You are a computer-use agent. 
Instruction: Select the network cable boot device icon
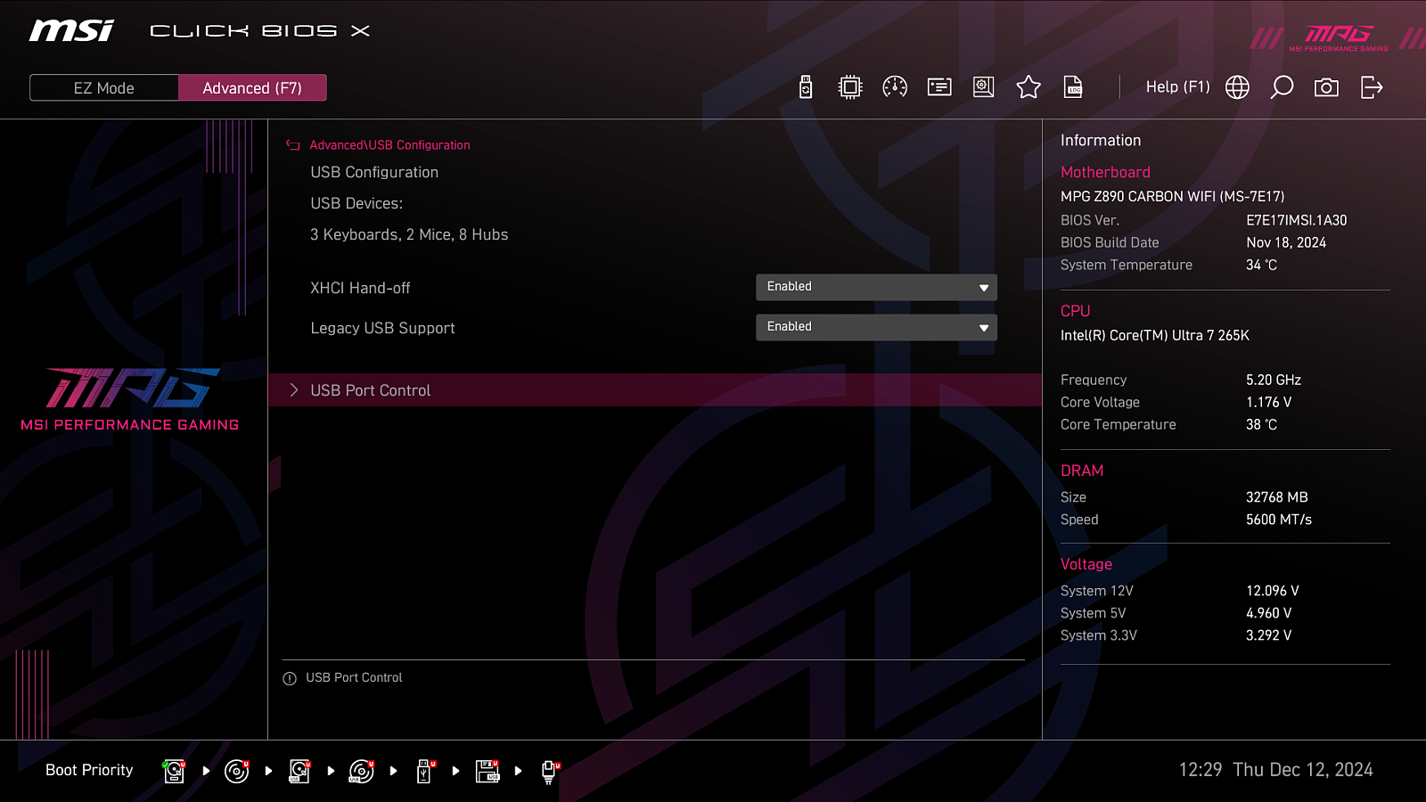point(550,772)
